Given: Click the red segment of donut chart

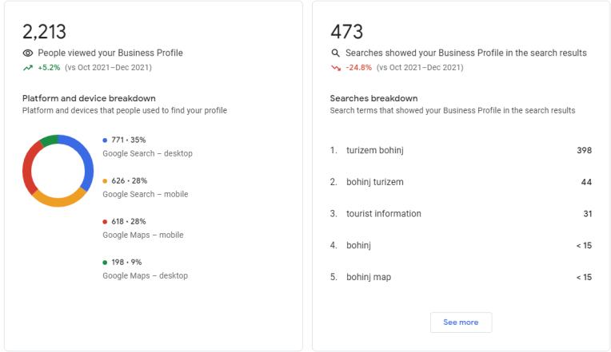Looking at the screenshot, I should tap(28, 168).
